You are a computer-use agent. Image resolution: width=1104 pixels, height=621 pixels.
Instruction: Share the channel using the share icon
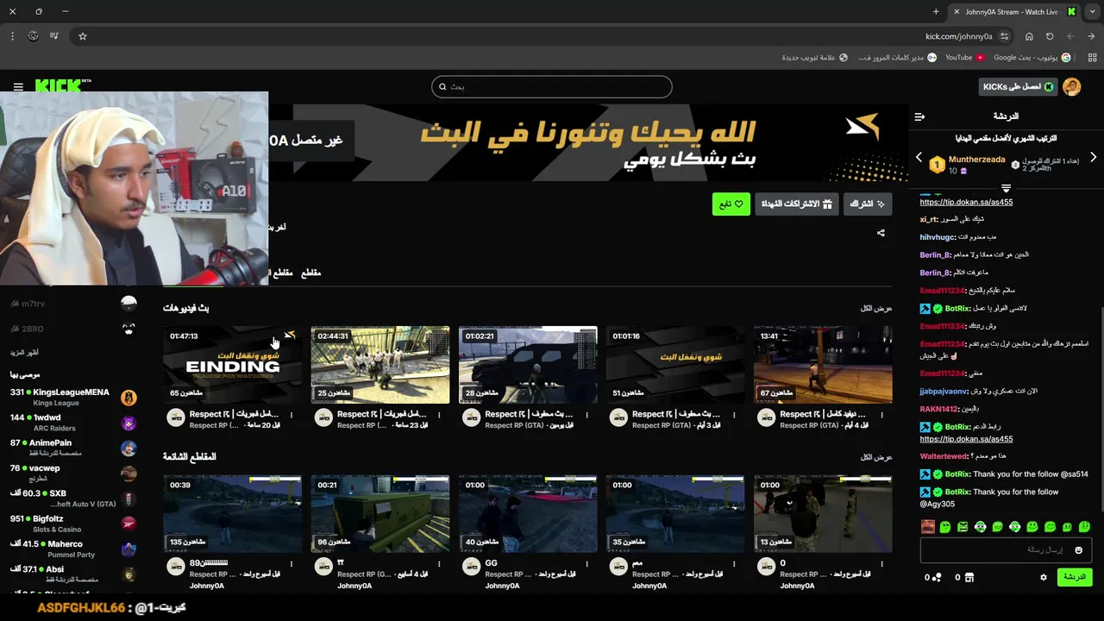pyautogui.click(x=881, y=233)
